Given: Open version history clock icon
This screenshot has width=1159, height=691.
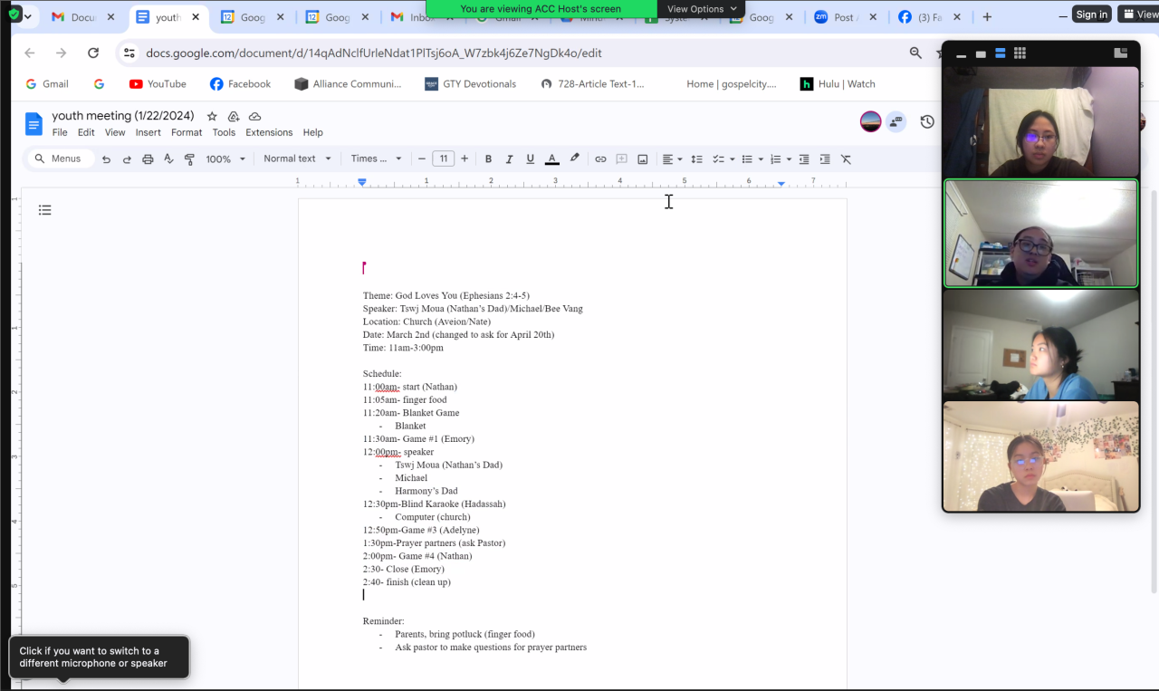Looking at the screenshot, I should tap(927, 121).
